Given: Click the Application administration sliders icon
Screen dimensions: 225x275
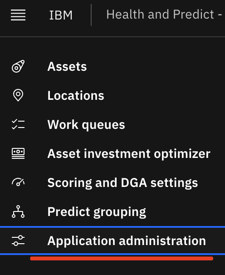Looking at the screenshot, I should point(18,241).
